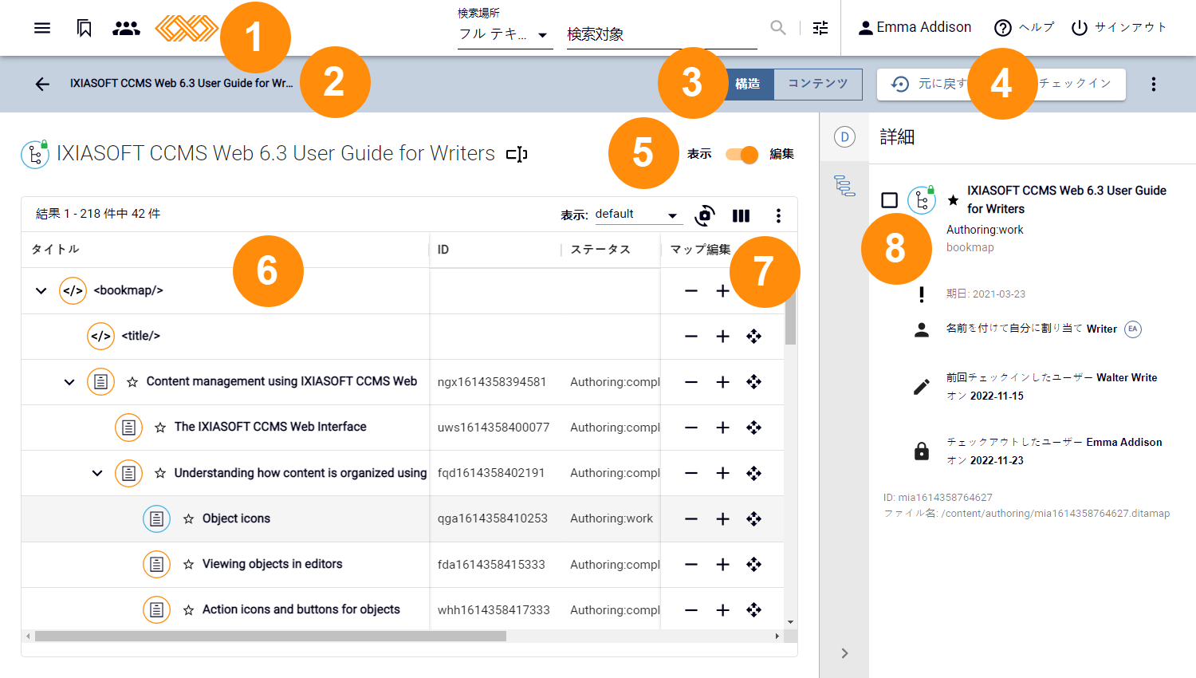This screenshot has width=1196, height=678.
Task: Click the <bookmap/> element icon
Action: click(x=73, y=290)
